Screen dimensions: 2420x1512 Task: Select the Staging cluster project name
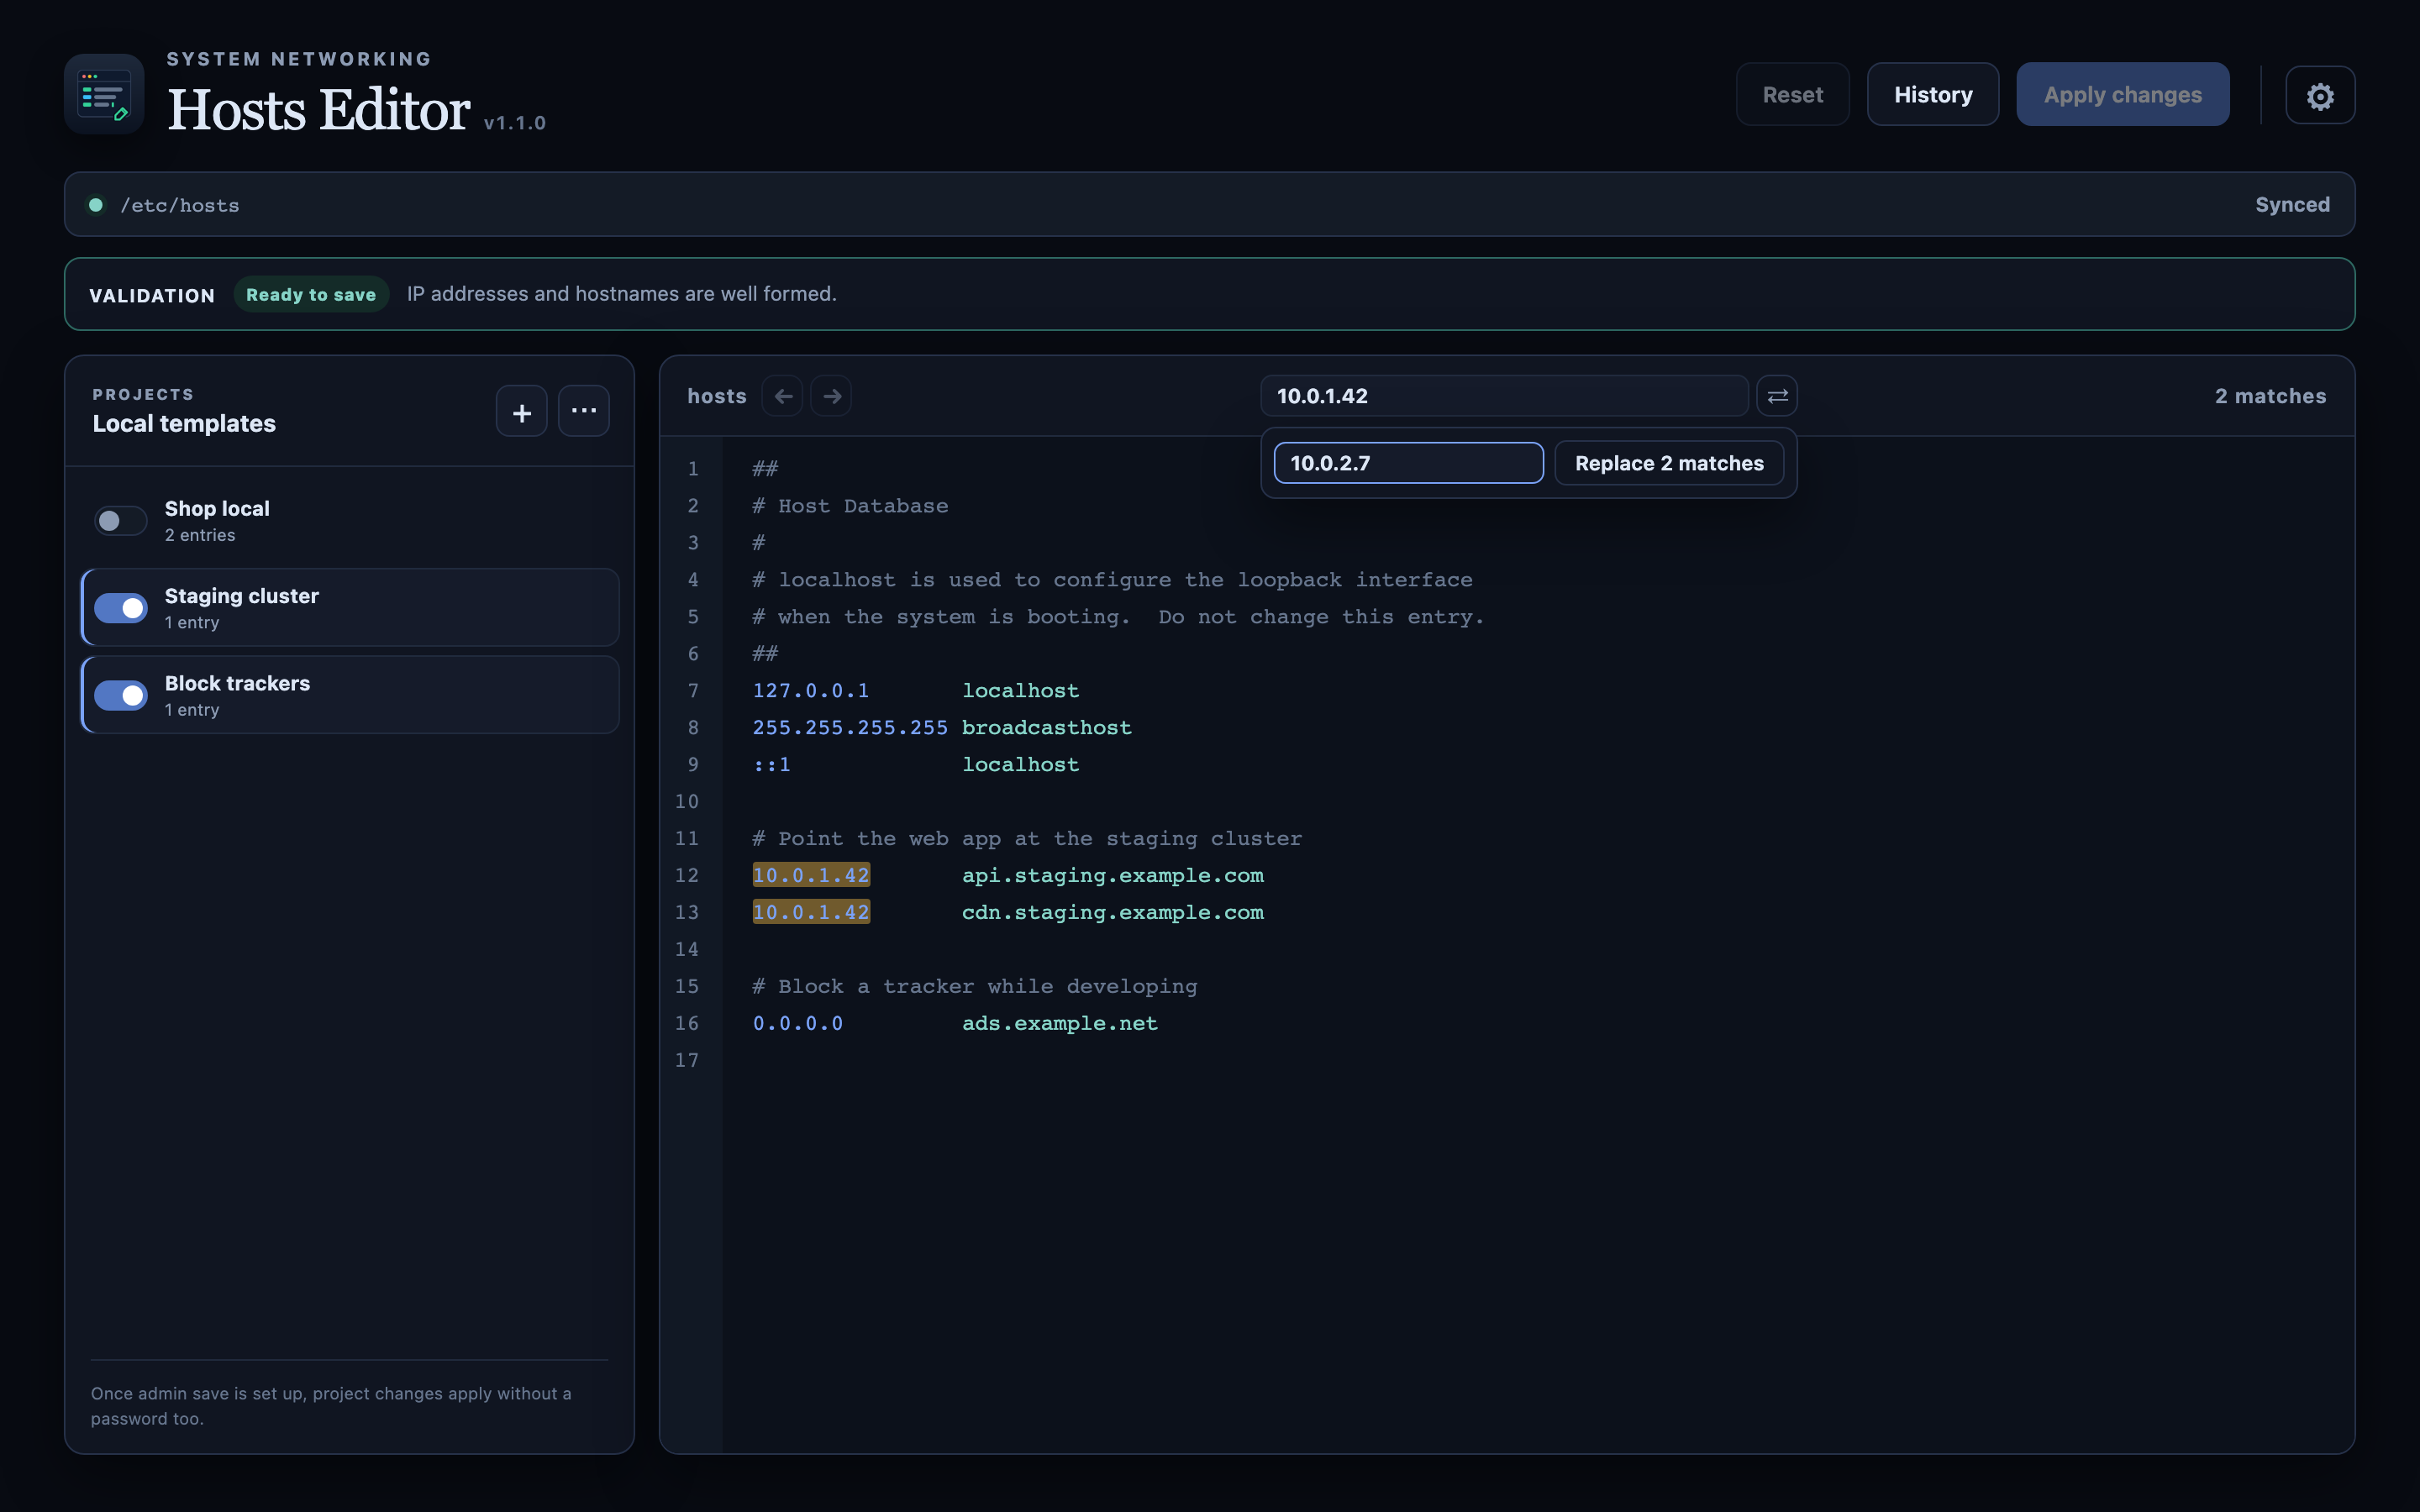(x=242, y=596)
